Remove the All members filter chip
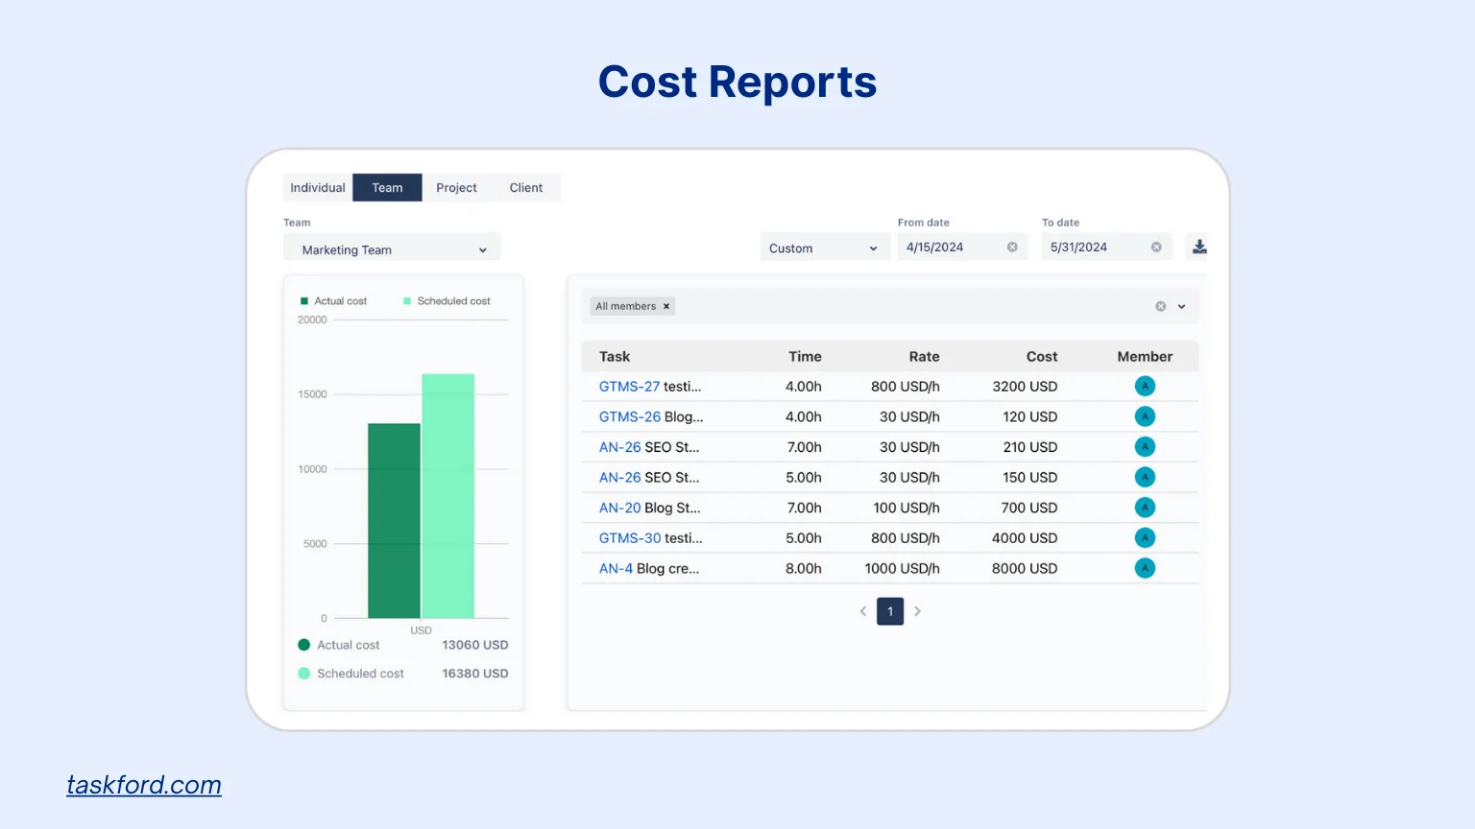 coord(665,306)
